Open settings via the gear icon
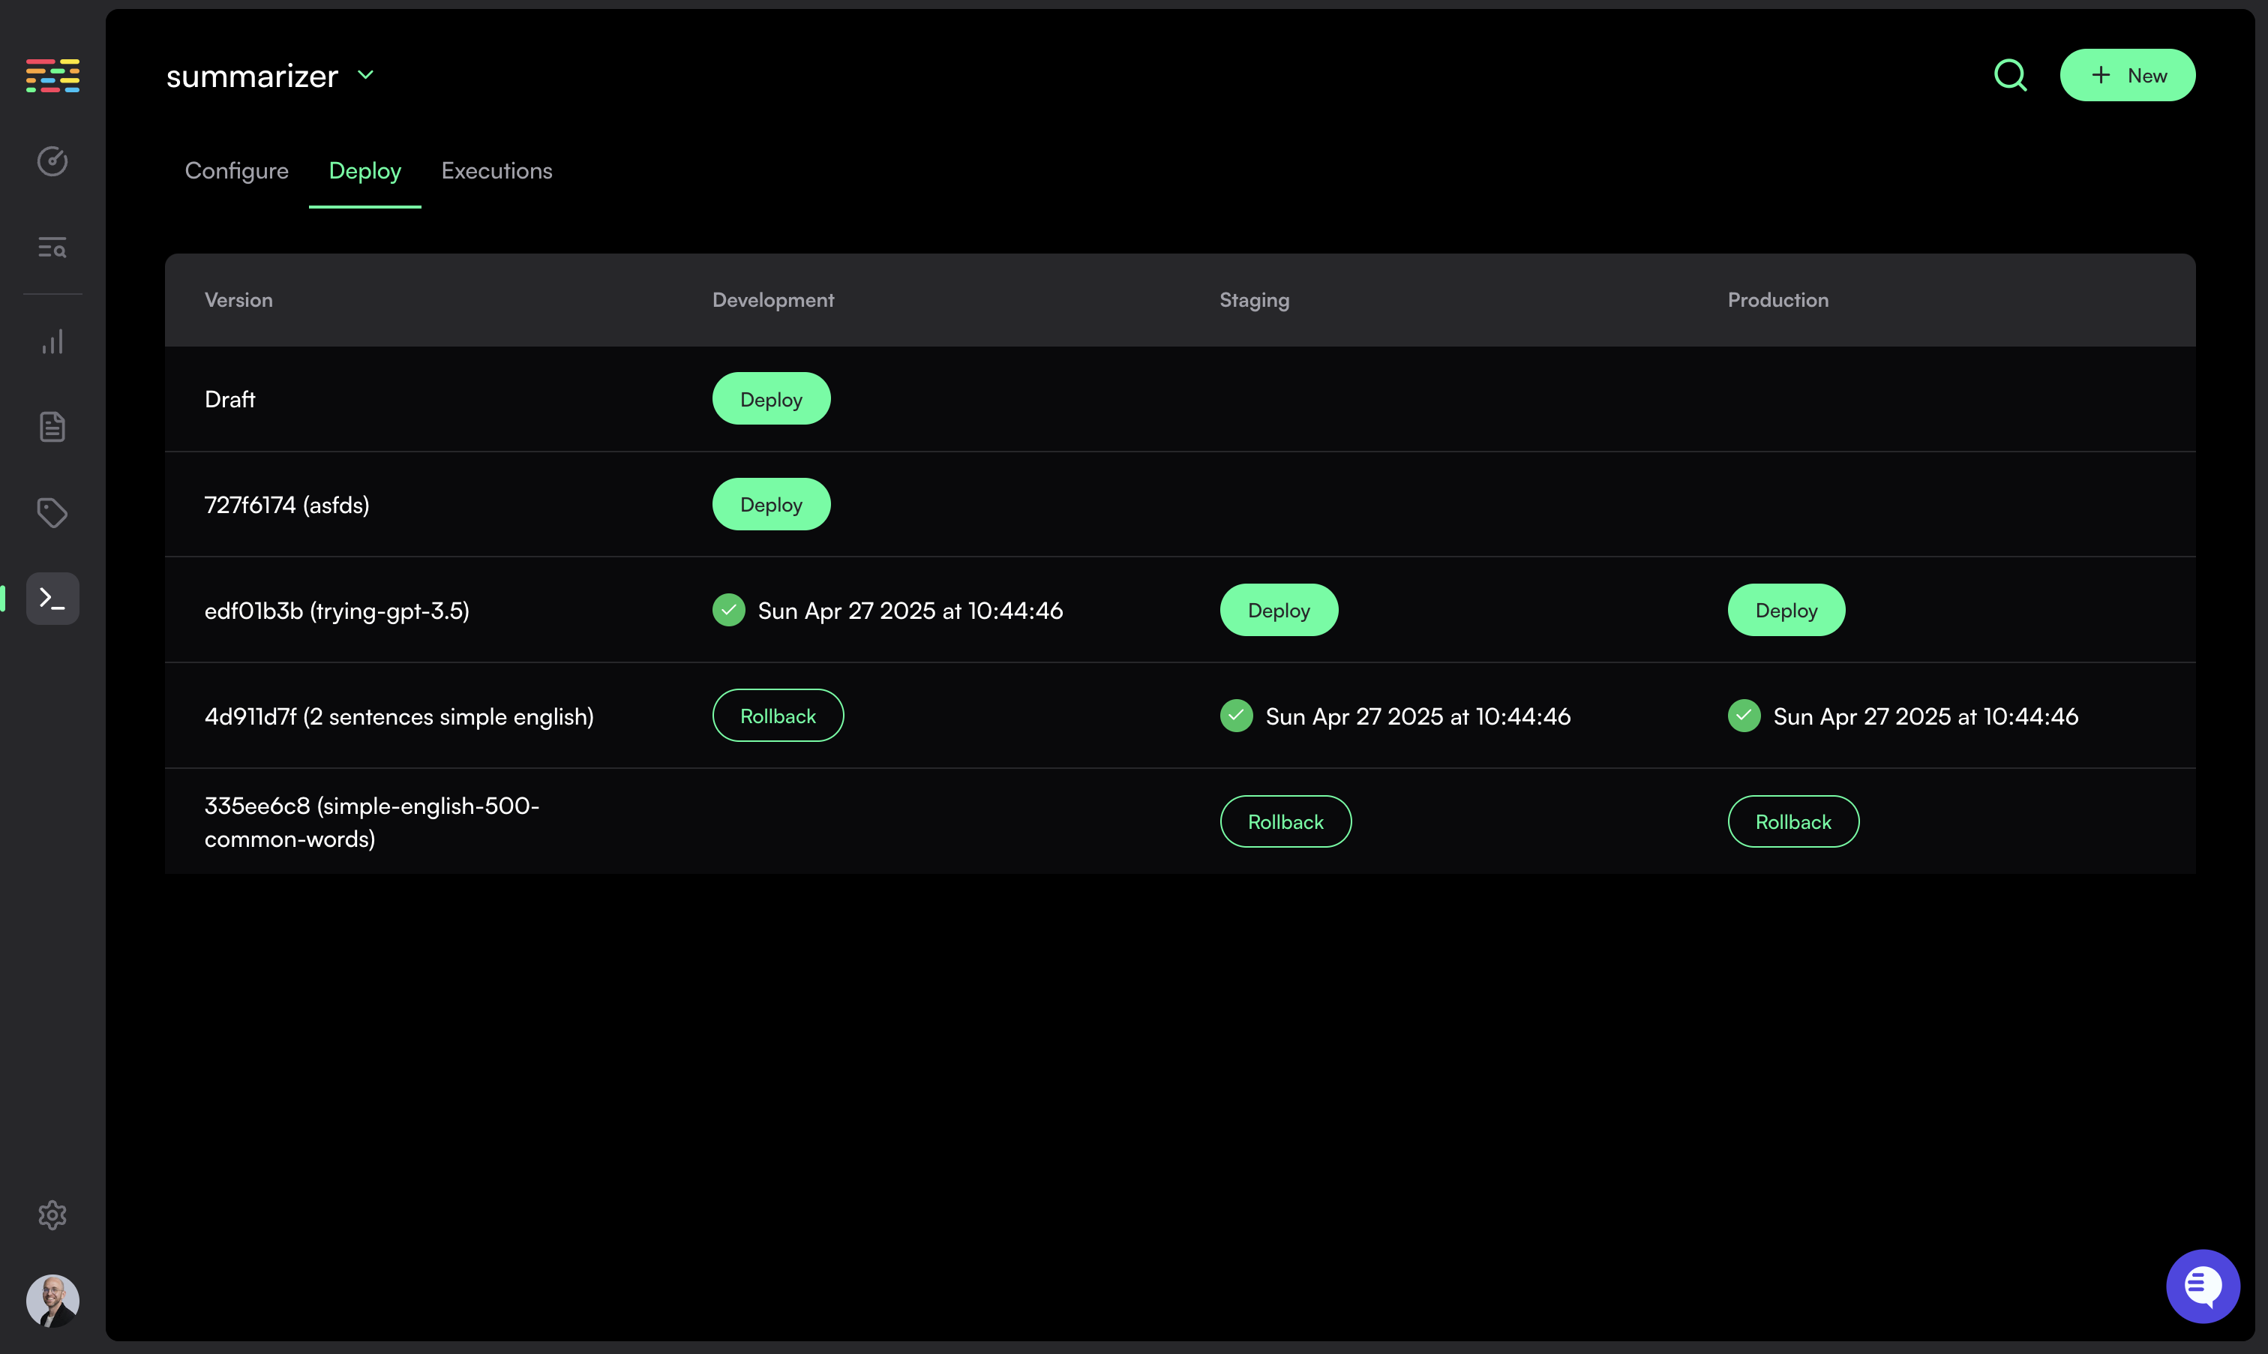Screen dimensions: 2268x1354 point(52,1214)
